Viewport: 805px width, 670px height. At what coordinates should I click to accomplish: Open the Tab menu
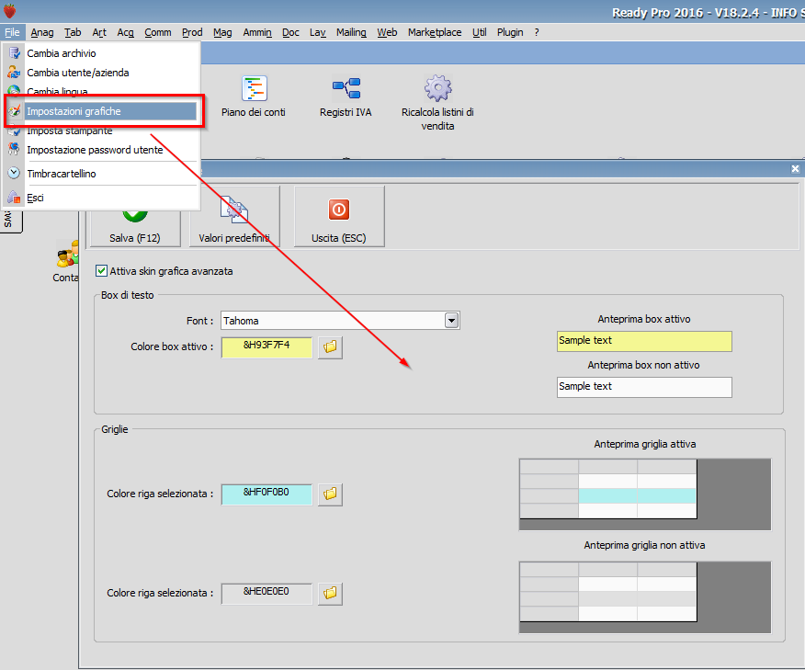73,32
